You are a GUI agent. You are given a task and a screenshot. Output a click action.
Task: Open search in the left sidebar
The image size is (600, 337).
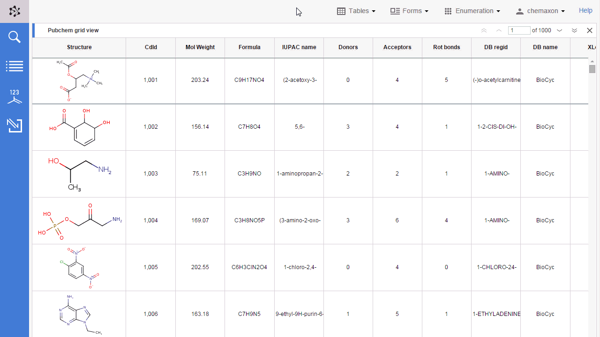(x=15, y=37)
